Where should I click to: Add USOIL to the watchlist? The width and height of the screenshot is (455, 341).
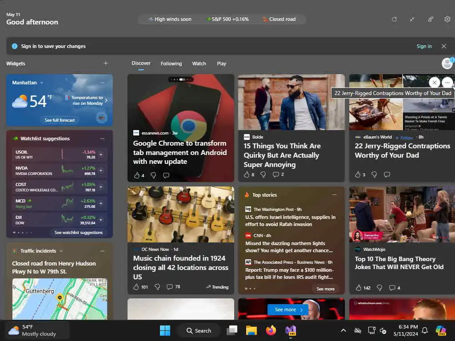101,155
